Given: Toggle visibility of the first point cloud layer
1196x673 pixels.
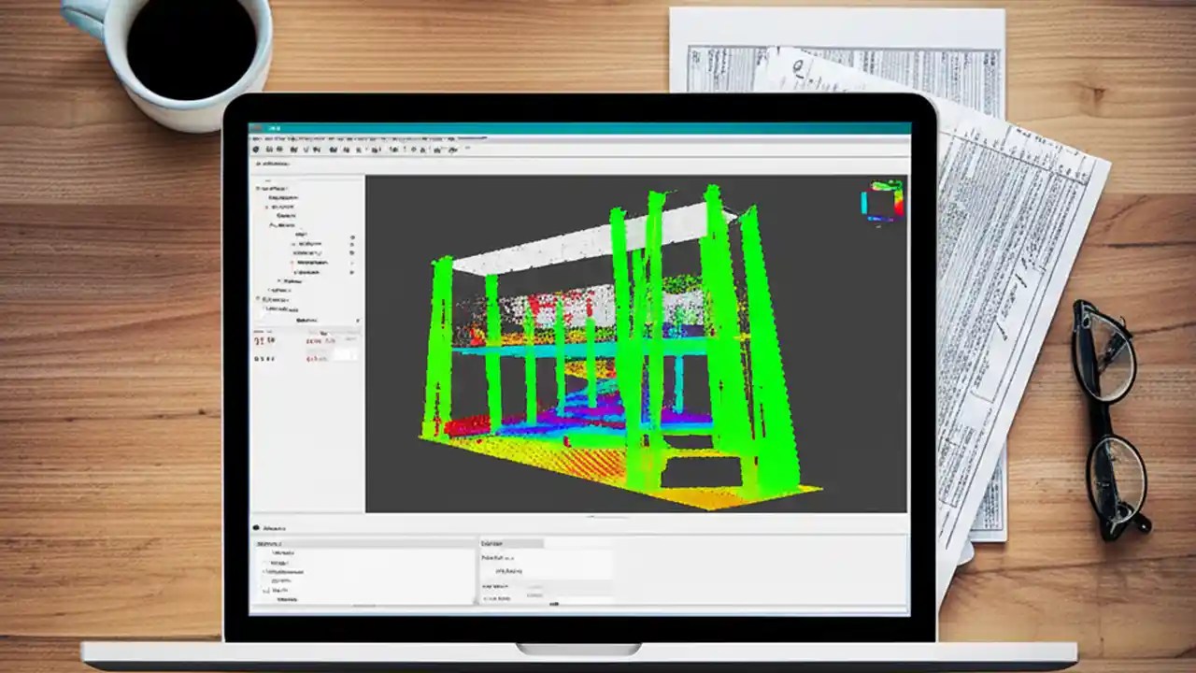Looking at the screenshot, I should coord(352,236).
